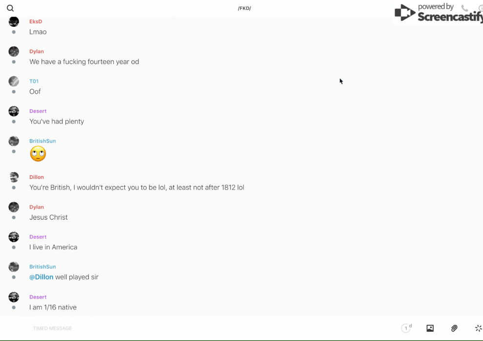The width and height of the screenshot is (483, 341).
Task: Click the image picker icon
Action: point(430,328)
